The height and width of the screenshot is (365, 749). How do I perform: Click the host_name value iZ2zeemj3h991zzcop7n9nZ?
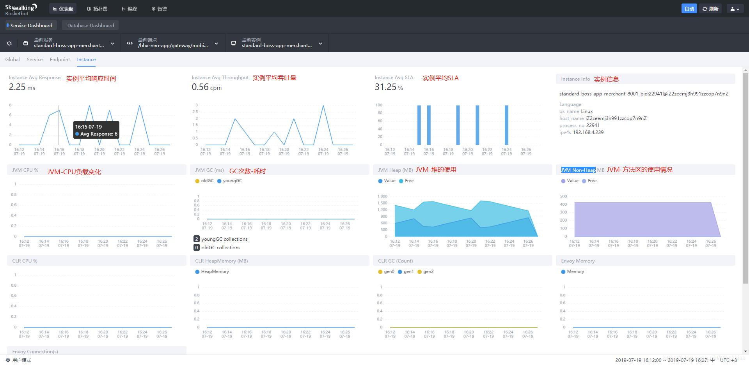tap(616, 118)
